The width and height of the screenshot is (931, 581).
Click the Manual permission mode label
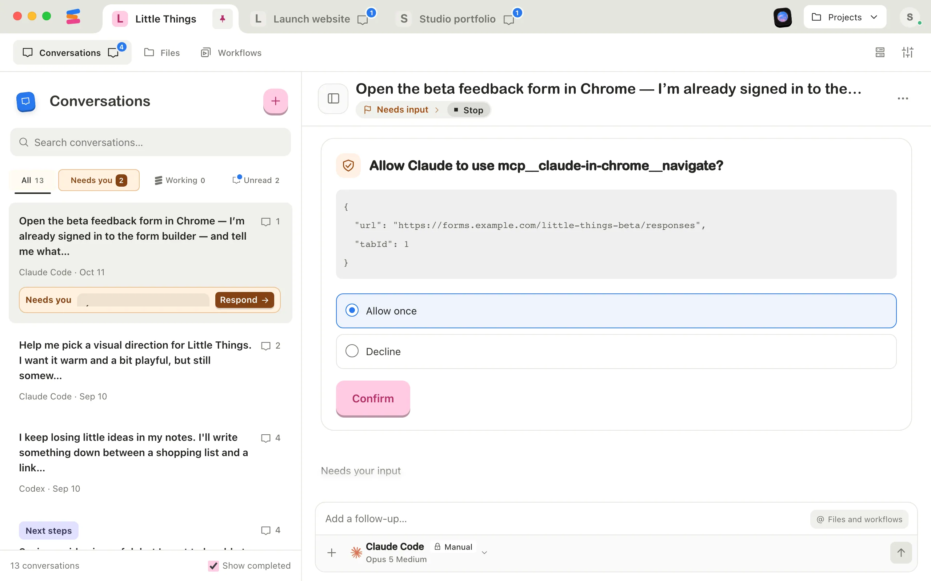click(453, 547)
